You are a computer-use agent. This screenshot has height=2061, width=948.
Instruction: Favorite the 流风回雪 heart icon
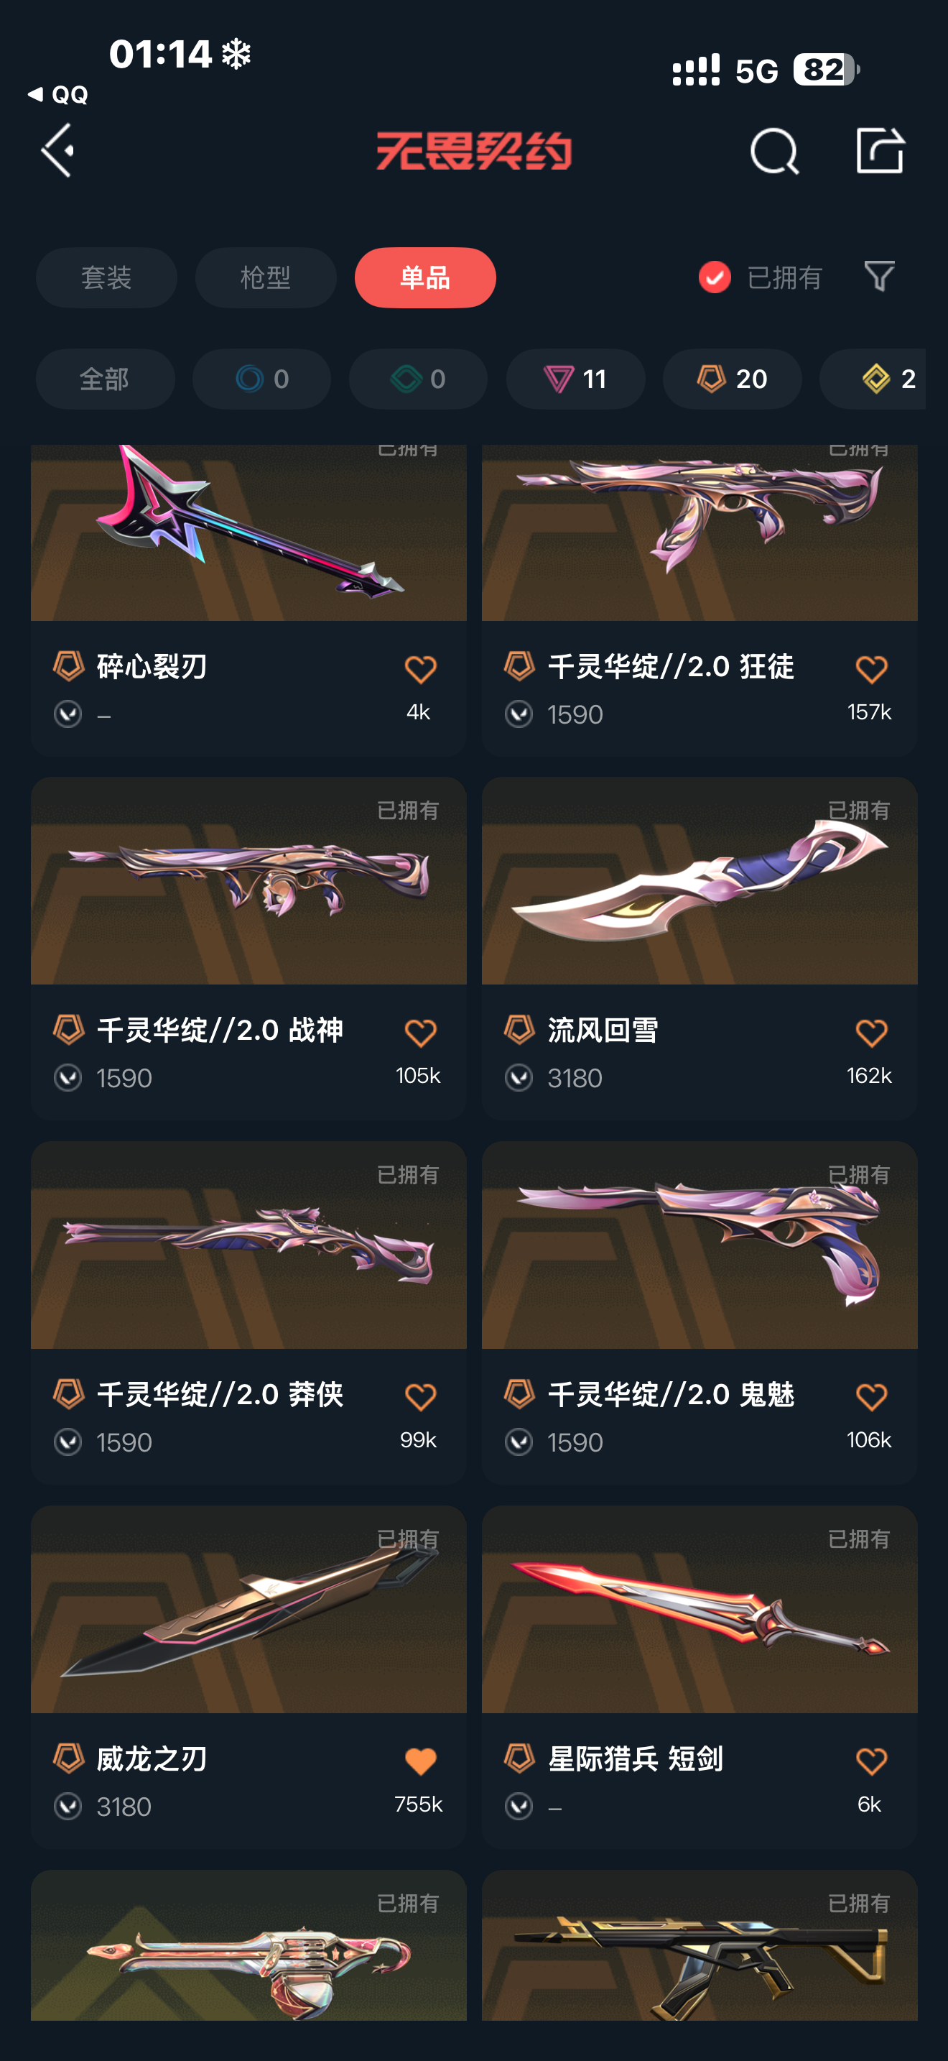pyautogui.click(x=871, y=1033)
